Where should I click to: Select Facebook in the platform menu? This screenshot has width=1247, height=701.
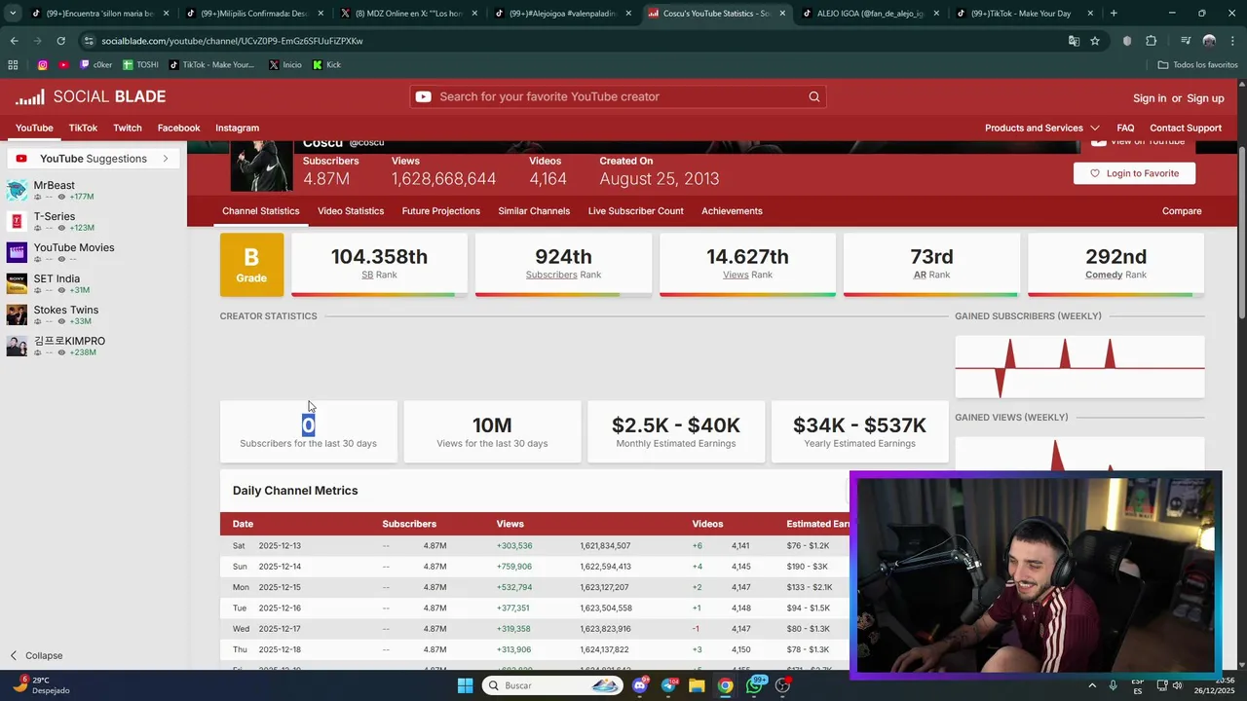point(178,128)
